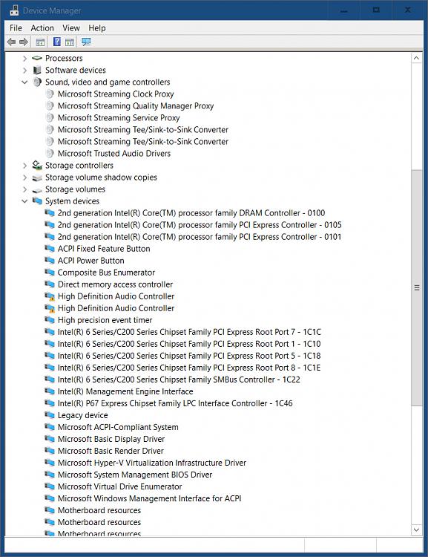Select PCI Express Controller - 0101 device

(200, 237)
